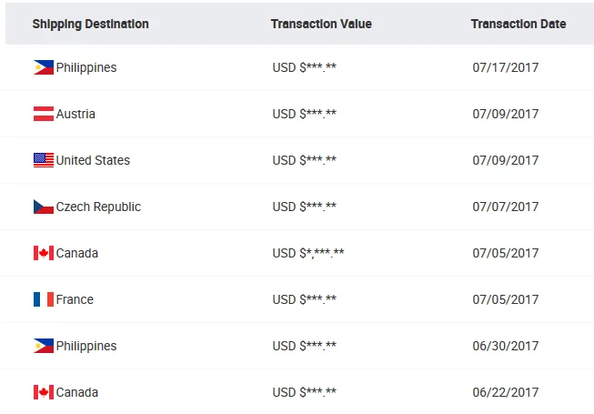
Task: Select the 07/07/2017 transaction date
Action: [x=506, y=207]
